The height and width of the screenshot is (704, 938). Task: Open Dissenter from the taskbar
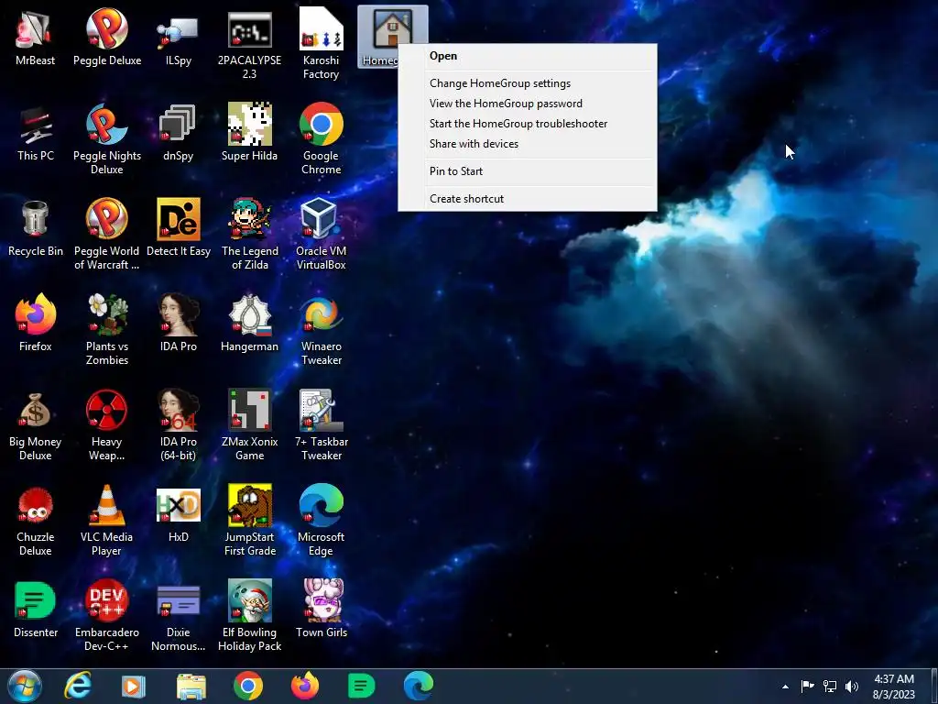[361, 686]
